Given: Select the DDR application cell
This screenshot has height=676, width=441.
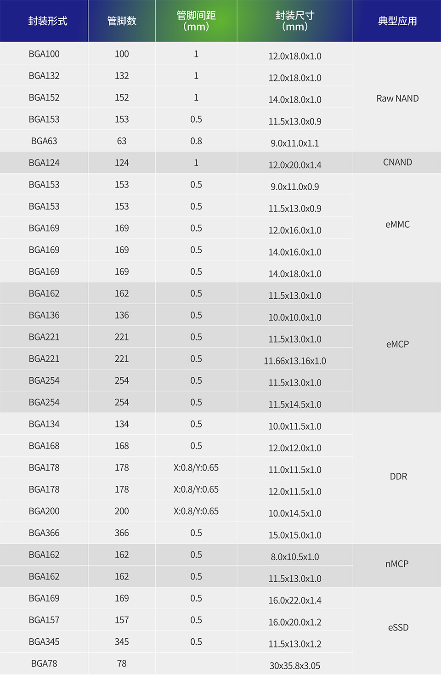Looking at the screenshot, I should coord(398,477).
